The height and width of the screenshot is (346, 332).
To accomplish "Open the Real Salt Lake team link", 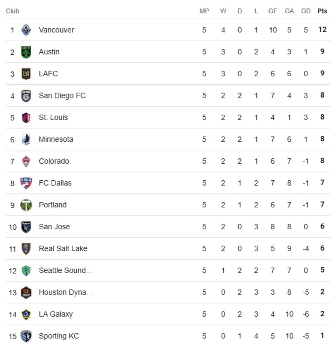I will (x=63, y=249).
